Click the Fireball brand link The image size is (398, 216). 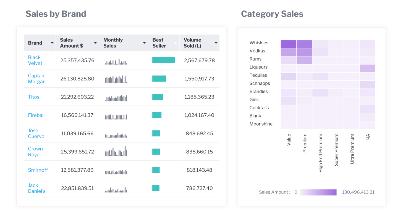pos(36,115)
